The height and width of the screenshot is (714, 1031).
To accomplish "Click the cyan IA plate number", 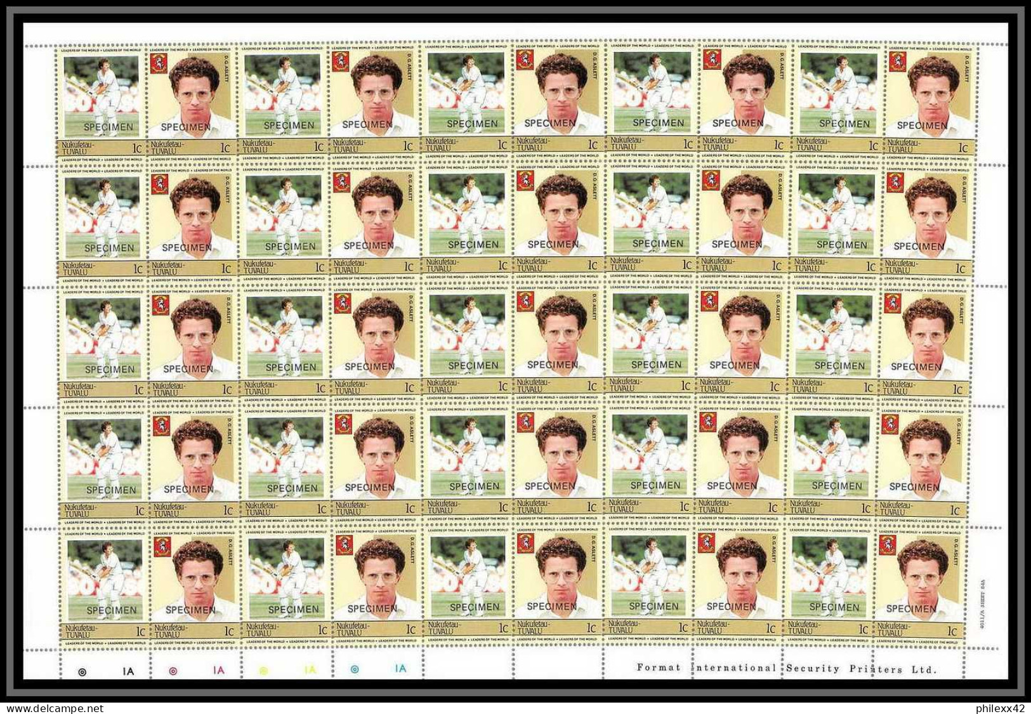I will 401,668.
